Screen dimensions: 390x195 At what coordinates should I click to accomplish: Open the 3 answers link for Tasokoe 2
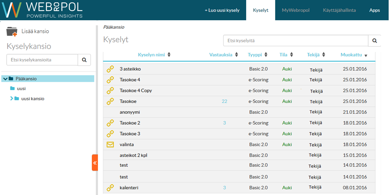(224, 123)
